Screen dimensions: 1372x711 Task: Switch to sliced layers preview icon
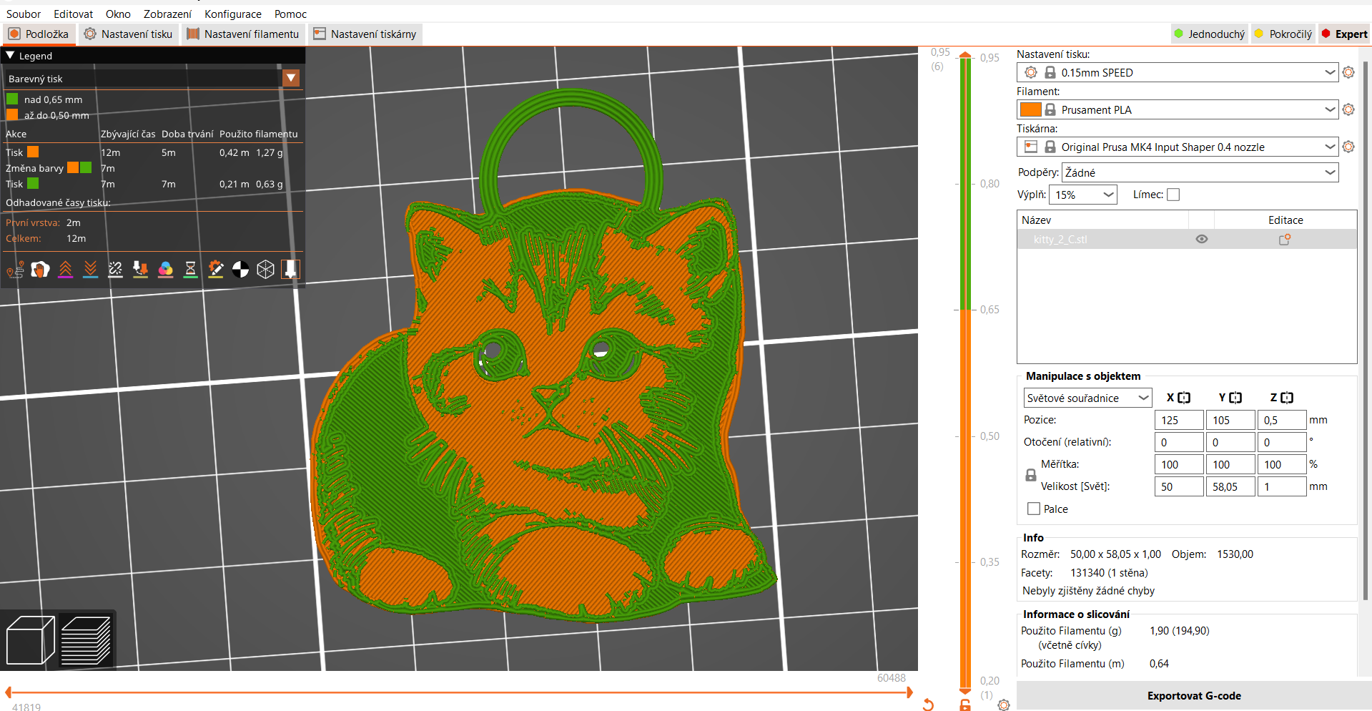tap(86, 640)
